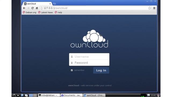Switch to the Documents - ow... taskbar window
Screen dimensions: 172x97
71,95
